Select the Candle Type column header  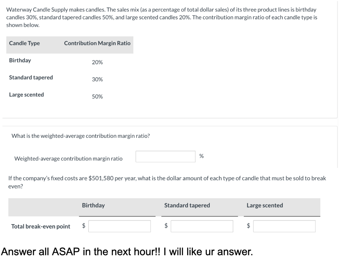(x=24, y=43)
